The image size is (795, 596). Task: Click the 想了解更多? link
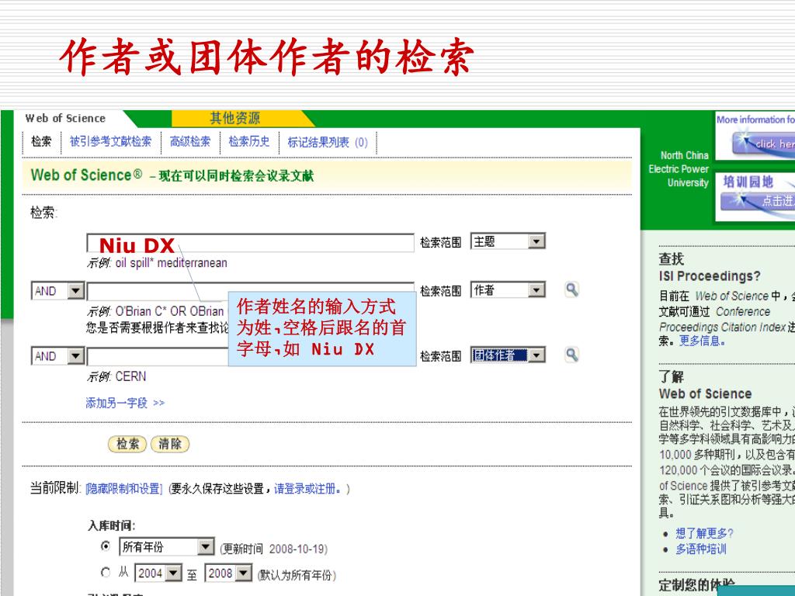point(704,533)
